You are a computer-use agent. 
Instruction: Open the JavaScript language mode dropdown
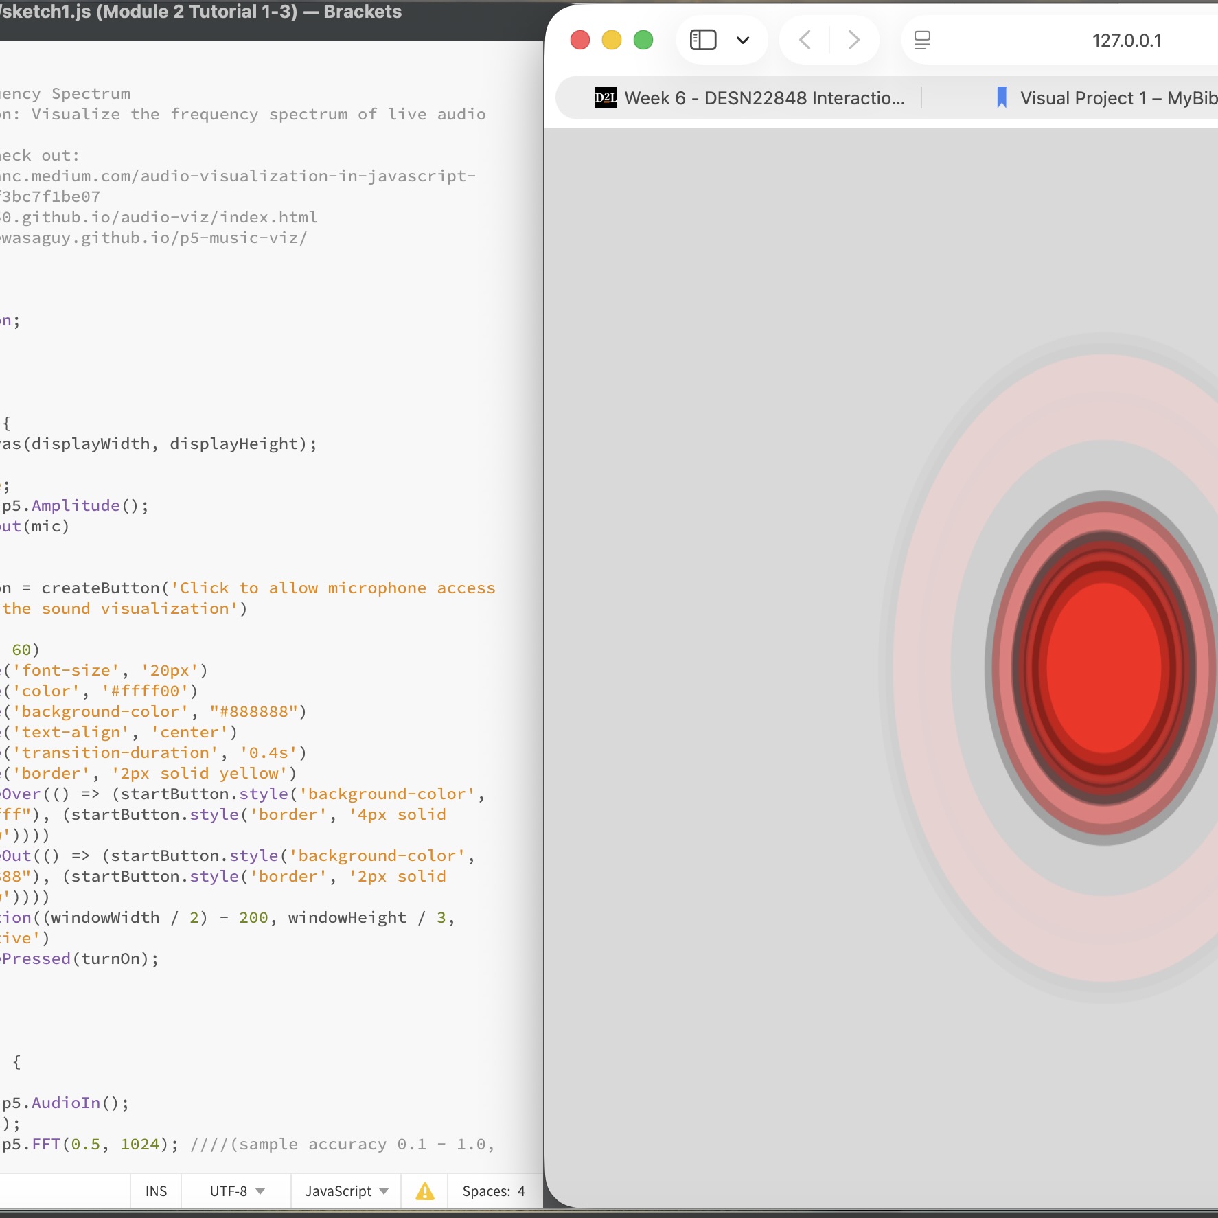pos(345,1191)
